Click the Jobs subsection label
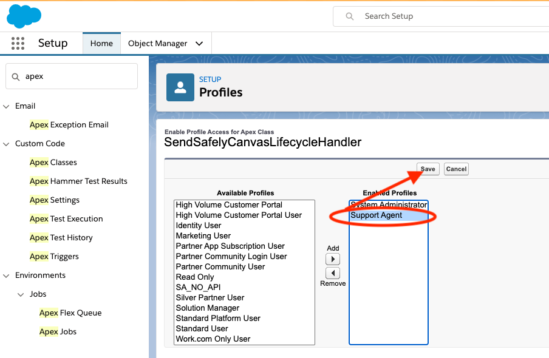Viewport: 549px width, 358px height. coord(38,294)
